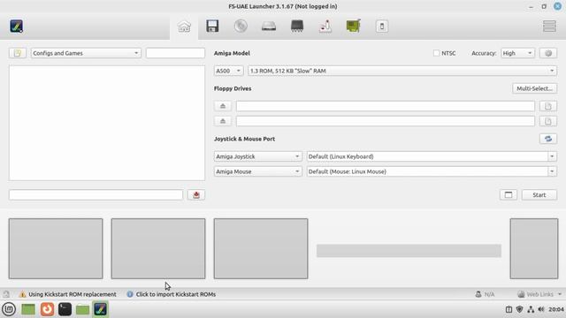Open the volume control tray icon
566x318 pixels.
[x=540, y=309]
